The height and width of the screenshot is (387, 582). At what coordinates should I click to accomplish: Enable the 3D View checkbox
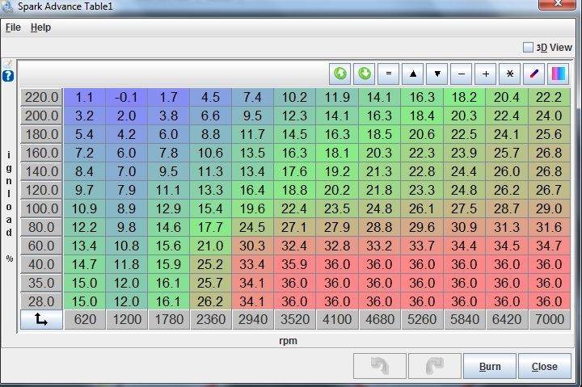point(529,48)
